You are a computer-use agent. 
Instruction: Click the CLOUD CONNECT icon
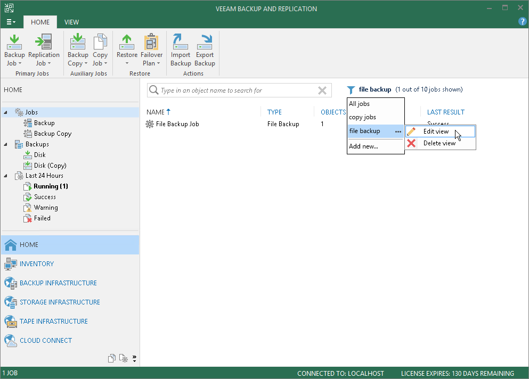(11, 341)
